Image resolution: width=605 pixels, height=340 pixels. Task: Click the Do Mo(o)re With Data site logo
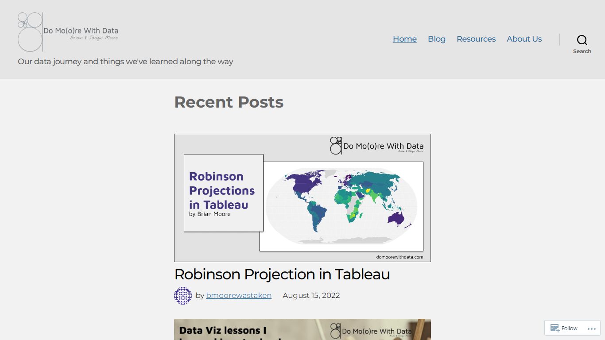[x=68, y=32]
